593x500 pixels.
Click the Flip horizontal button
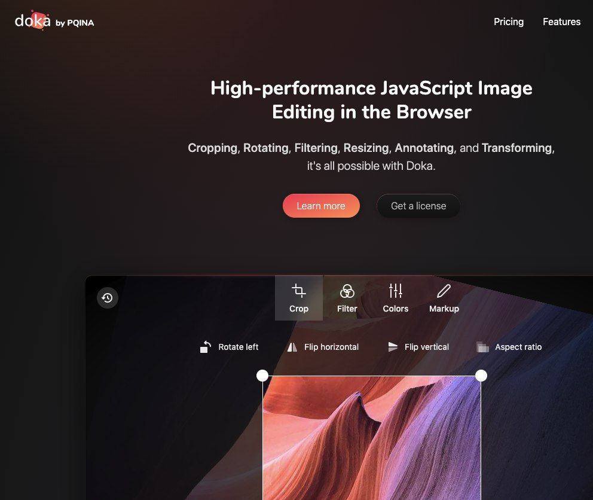(x=323, y=347)
